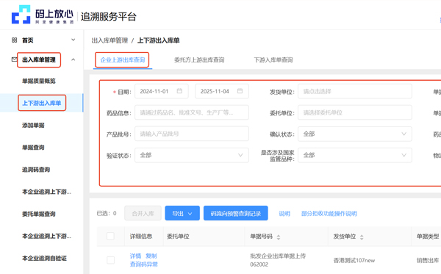441x274 pixels.
Task: Collapse the 出入库单管理 menu chevron
Action: coord(73,60)
